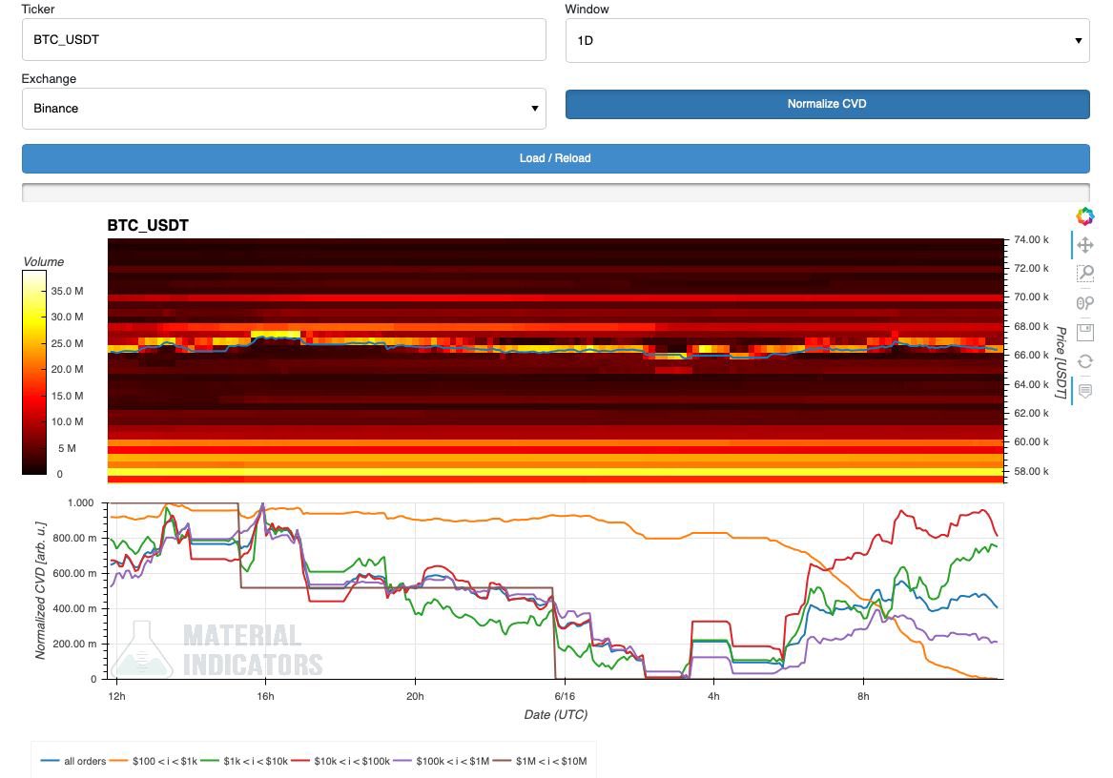
Task: Click the 'Price [USDT]' axis label
Action: tap(1061, 362)
